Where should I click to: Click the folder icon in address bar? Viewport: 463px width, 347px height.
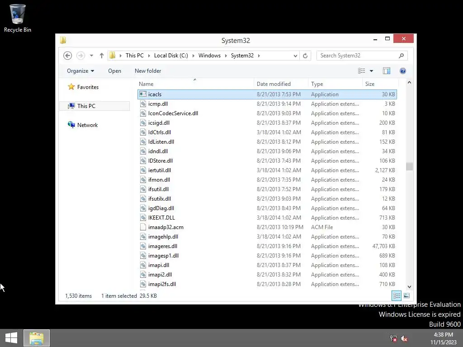click(x=113, y=56)
